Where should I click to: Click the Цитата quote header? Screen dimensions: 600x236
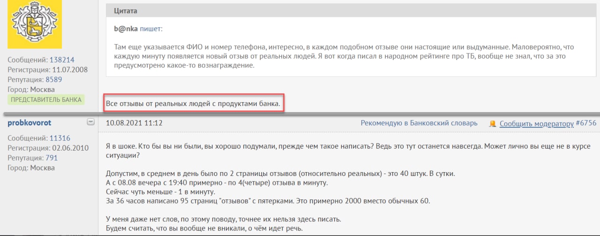click(x=351, y=11)
